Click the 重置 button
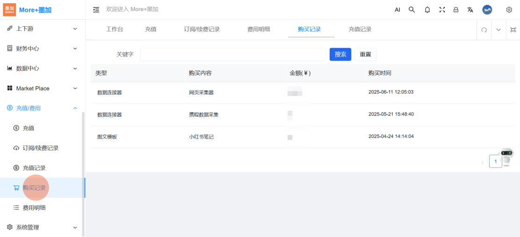Image resolution: width=520 pixels, height=237 pixels. point(365,55)
